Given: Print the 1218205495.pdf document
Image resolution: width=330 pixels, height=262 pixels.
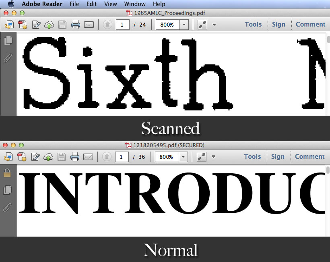Looking at the screenshot, I should [x=75, y=157].
